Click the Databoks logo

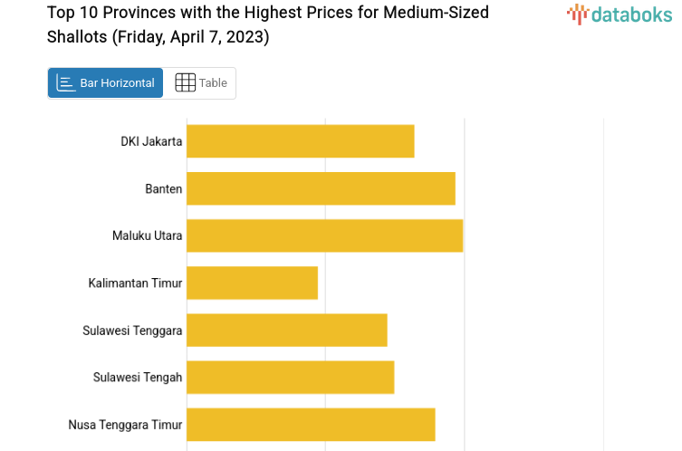(620, 14)
